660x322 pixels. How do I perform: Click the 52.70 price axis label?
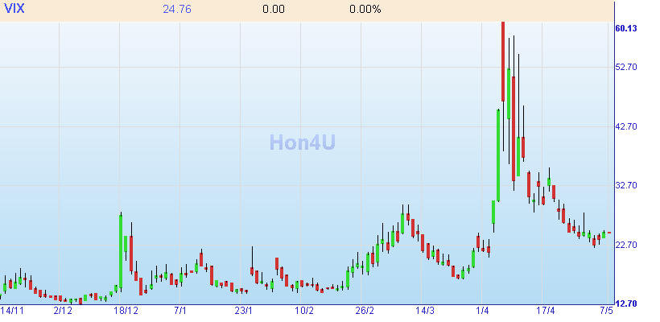[626, 67]
